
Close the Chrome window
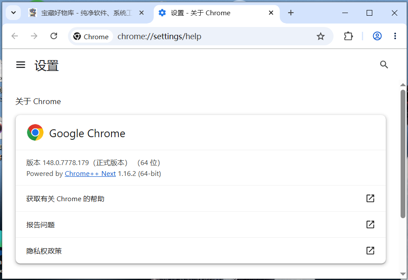395,13
